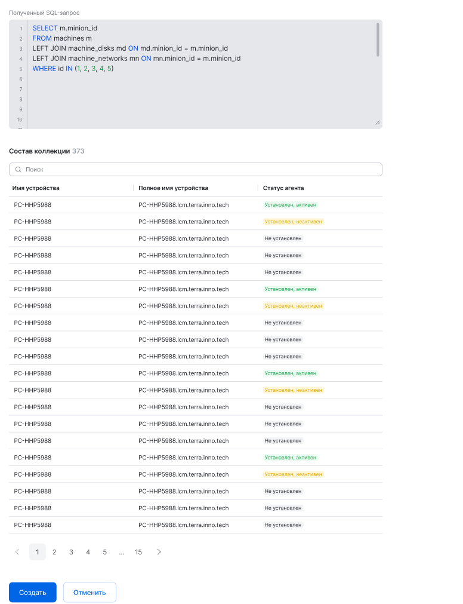This screenshot has width=463, height=604.
Task: Sort by Статус агента column header
Action: point(283,188)
